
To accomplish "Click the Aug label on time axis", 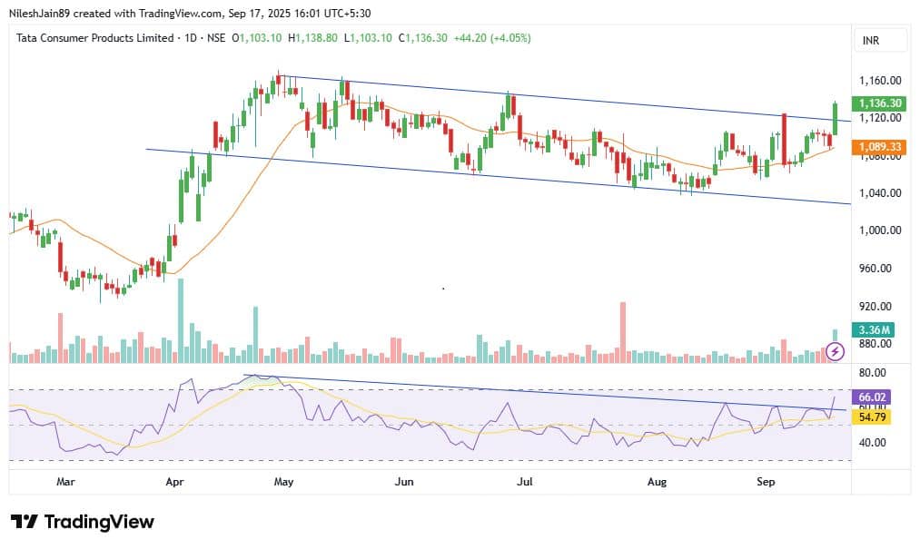I will (x=658, y=482).
